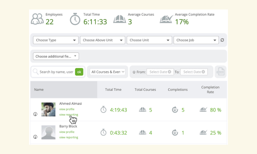Click the Excel export icon
The width and height of the screenshot is (257, 154).
point(221,72)
